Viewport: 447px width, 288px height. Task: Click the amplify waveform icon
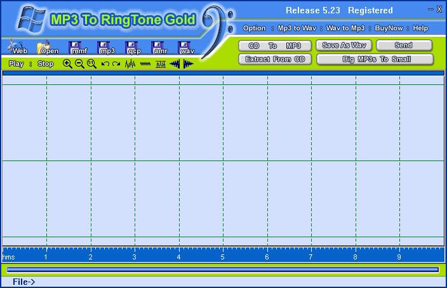pyautogui.click(x=130, y=64)
